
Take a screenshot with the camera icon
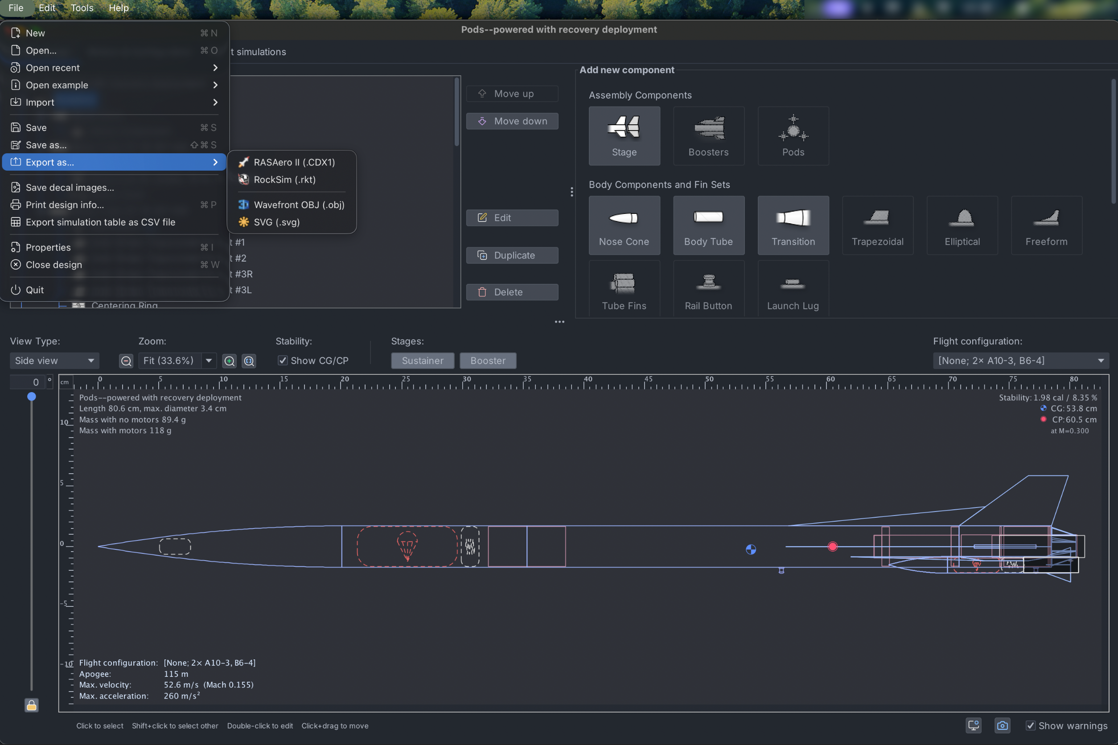click(1003, 725)
